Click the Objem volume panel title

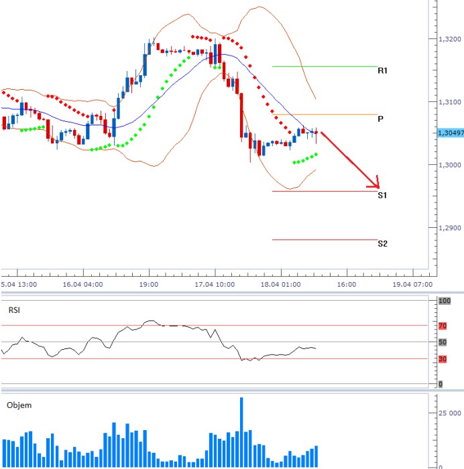tap(19, 405)
